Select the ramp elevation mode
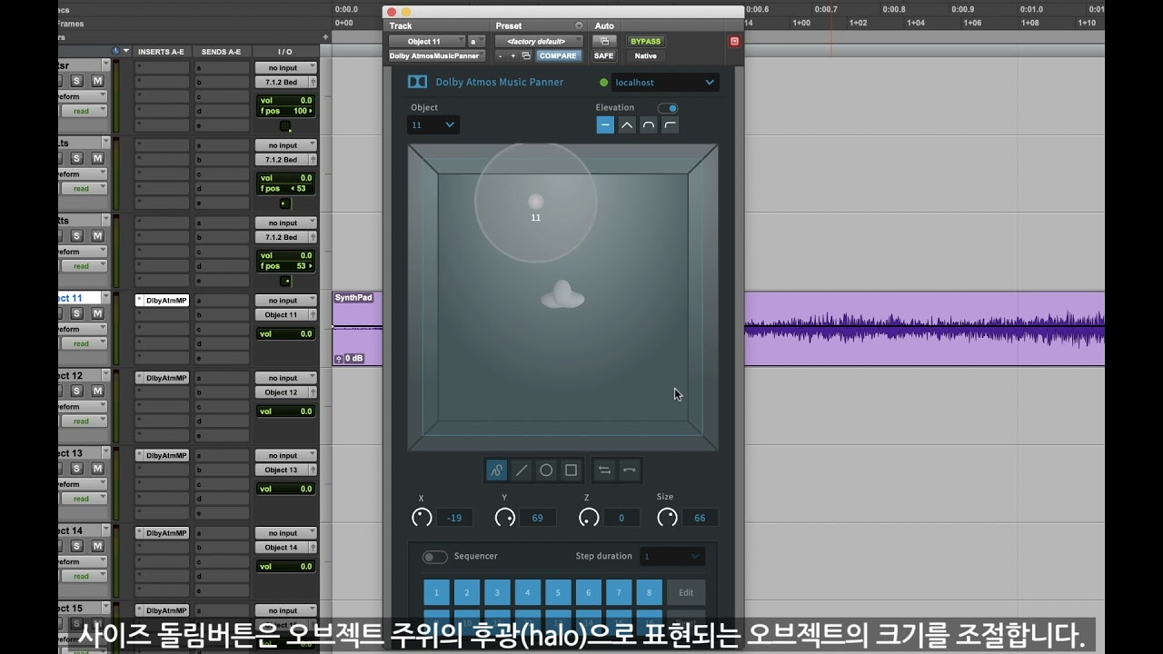This screenshot has width=1163, height=654. pyautogui.click(x=671, y=125)
